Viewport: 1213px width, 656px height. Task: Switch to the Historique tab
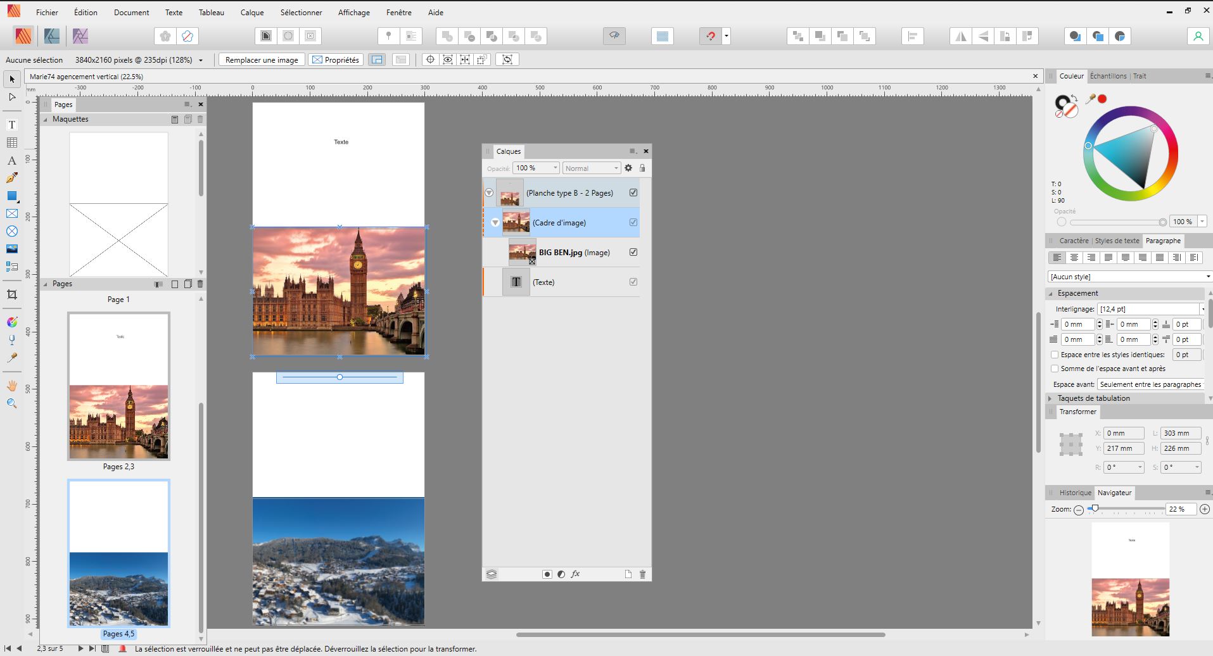pyautogui.click(x=1076, y=493)
